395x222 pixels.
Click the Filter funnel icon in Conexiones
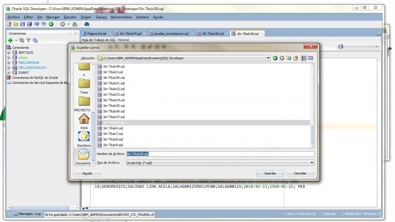28,40
